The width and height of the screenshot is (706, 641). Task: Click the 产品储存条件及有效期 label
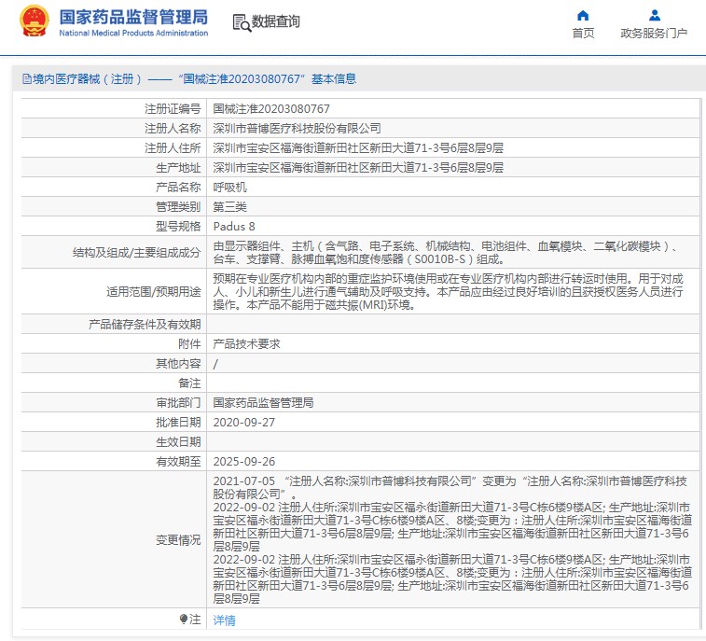pos(145,325)
